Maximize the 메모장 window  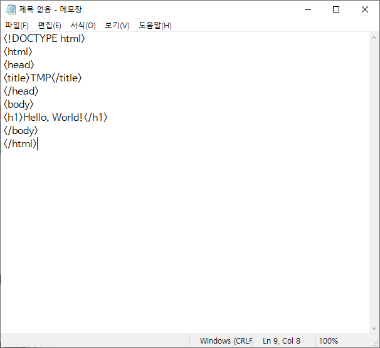point(336,9)
